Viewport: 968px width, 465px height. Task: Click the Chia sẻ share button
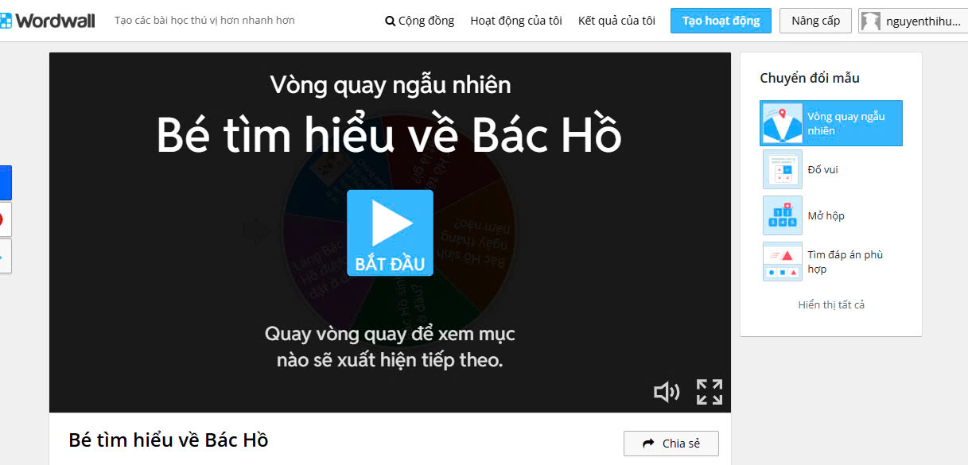click(671, 444)
